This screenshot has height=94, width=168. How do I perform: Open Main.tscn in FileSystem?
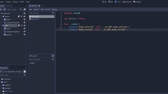(8, 91)
